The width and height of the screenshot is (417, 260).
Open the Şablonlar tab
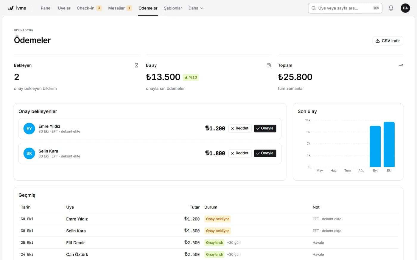click(x=173, y=8)
